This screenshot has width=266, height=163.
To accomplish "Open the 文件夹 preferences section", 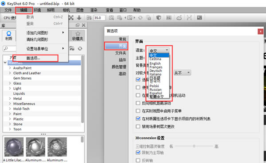I will click(121, 53).
